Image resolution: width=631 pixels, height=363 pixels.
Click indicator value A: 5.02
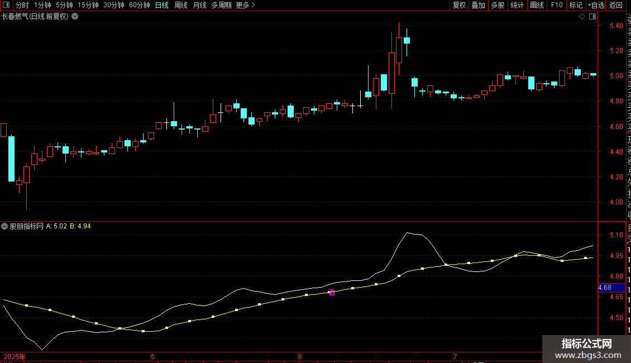coord(56,226)
